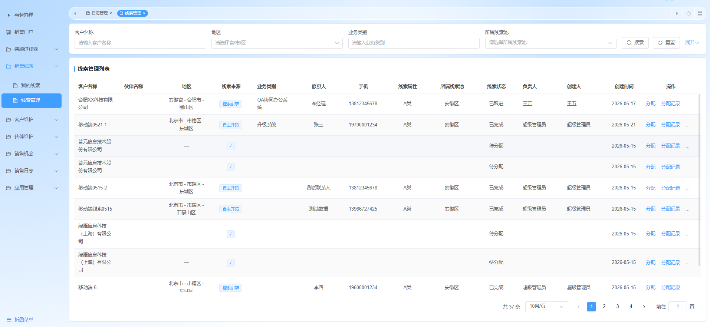Open the 所属线索池 dropdown

[550, 43]
